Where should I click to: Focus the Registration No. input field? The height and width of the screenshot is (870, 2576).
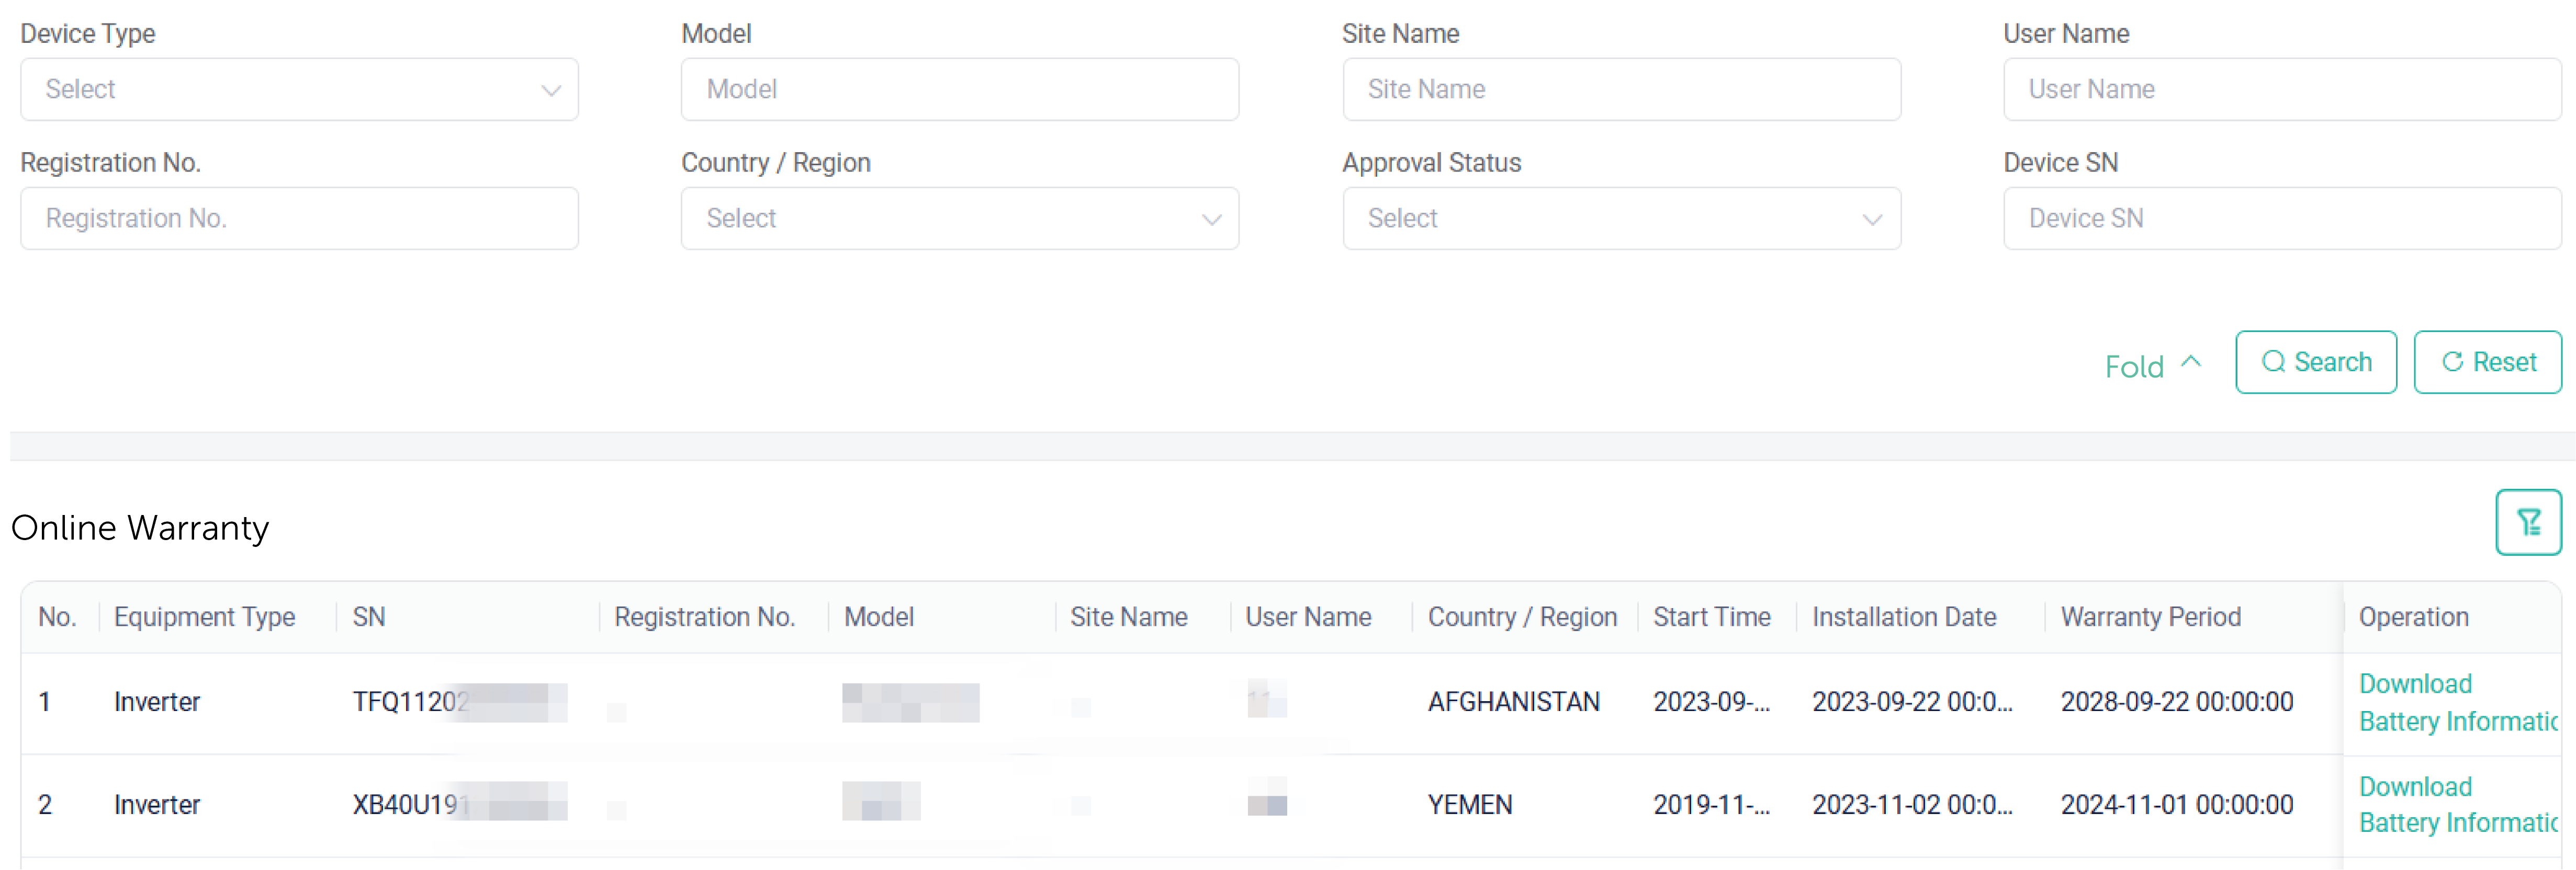coord(299,217)
